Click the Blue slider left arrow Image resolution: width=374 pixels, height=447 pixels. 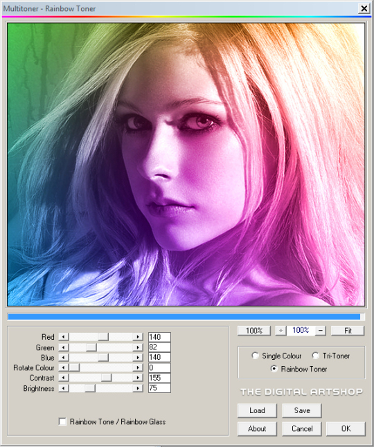coord(64,357)
